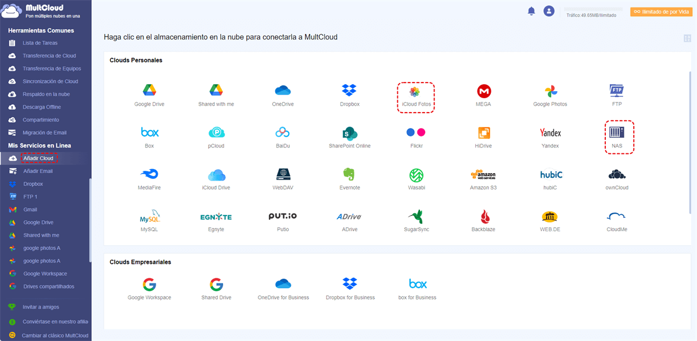Choose BaiDu cloud
This screenshot has width=697, height=341.
click(283, 138)
